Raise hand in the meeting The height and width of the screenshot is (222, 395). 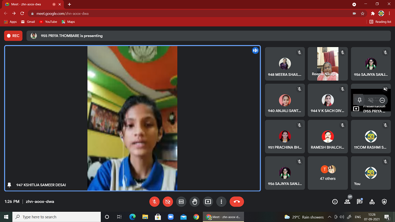tap(194, 201)
